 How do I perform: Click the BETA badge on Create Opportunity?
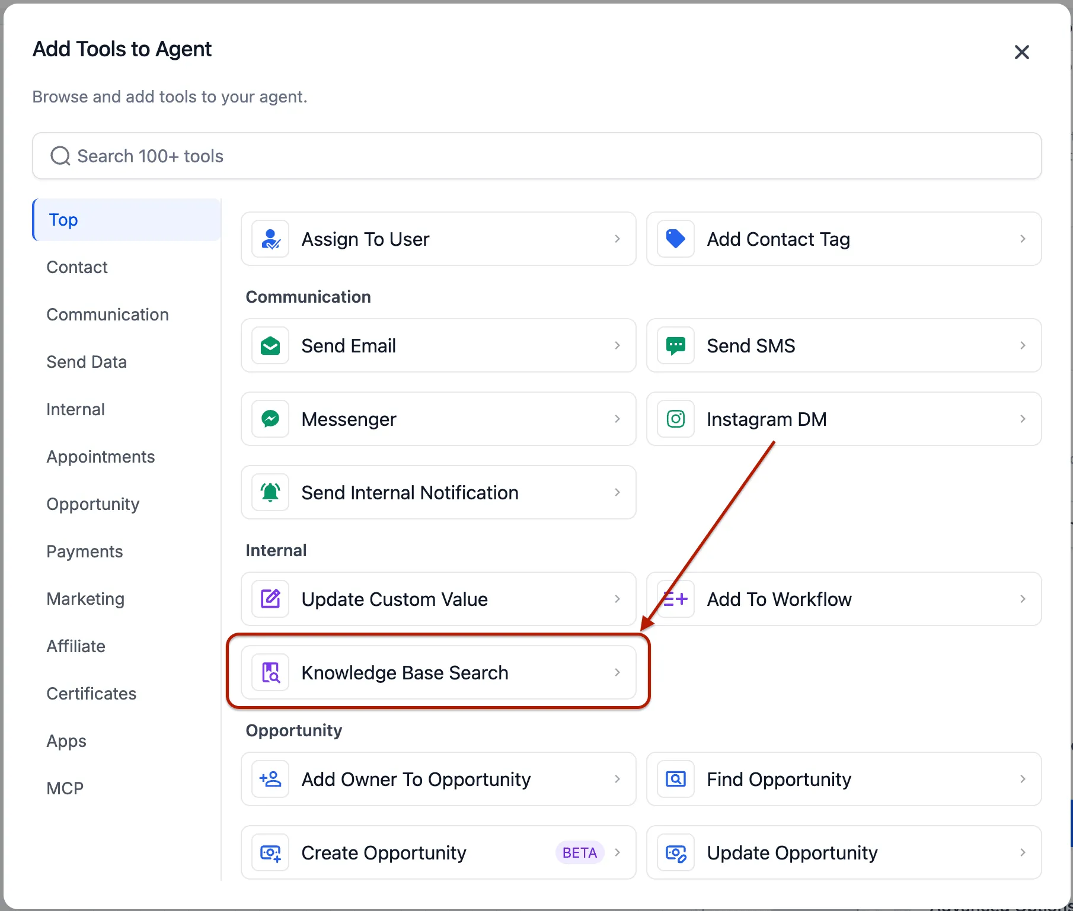(580, 852)
